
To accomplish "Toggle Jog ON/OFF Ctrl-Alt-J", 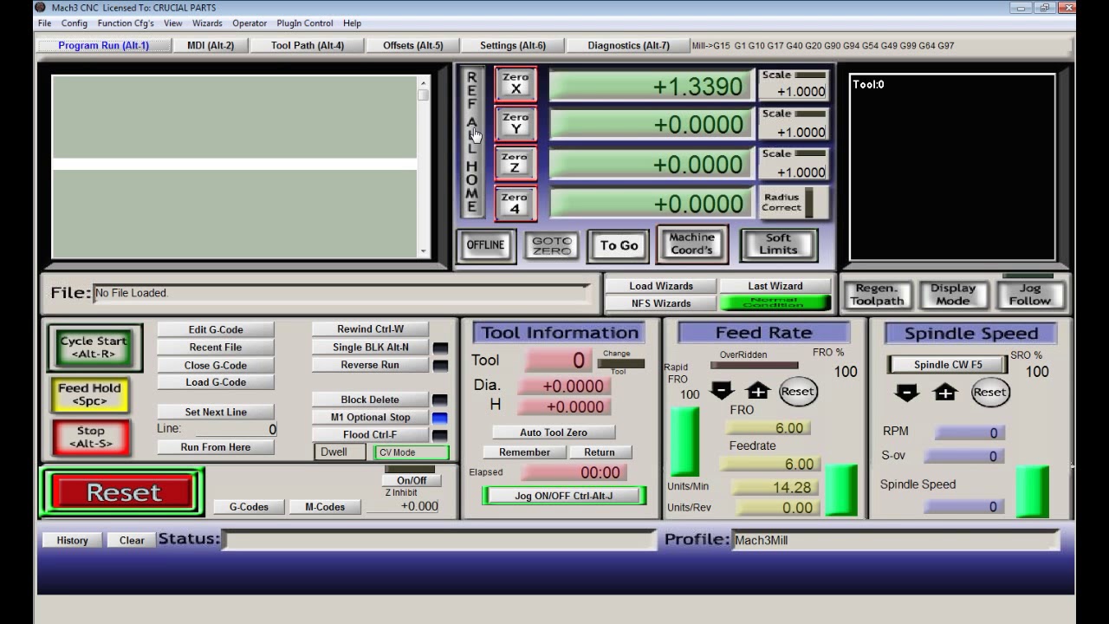I will pos(563,496).
